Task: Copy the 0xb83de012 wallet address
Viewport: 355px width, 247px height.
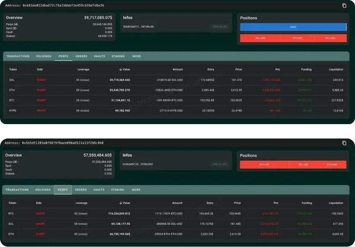Action: pos(344,5)
